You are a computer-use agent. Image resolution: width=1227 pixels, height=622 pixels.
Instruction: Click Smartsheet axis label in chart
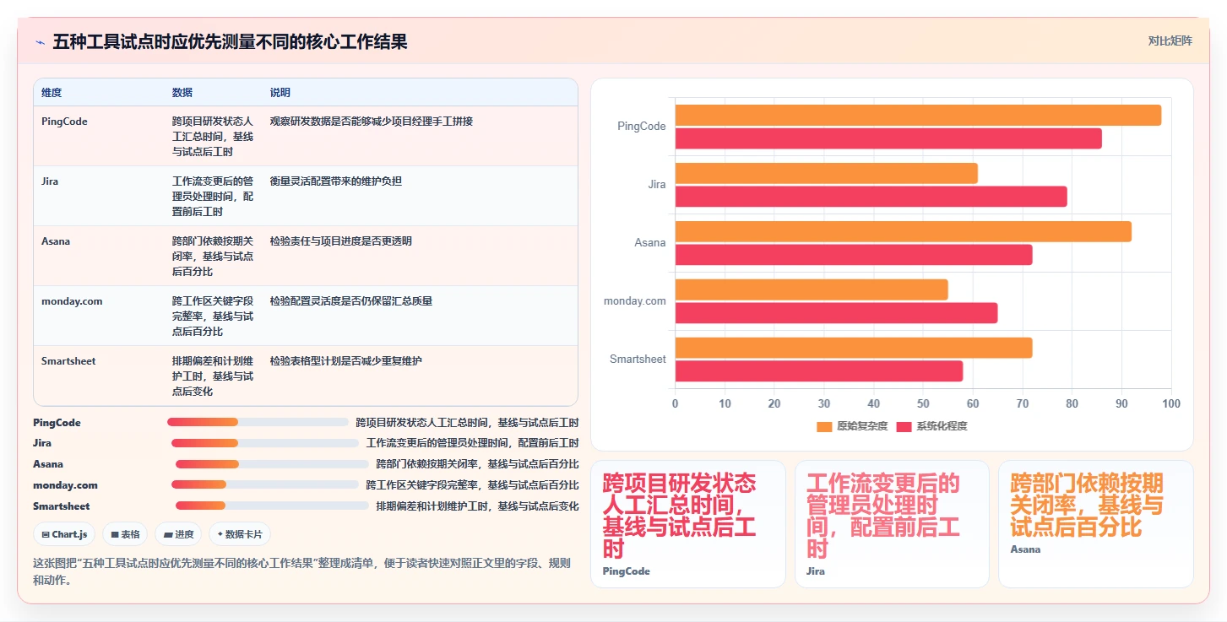638,360
